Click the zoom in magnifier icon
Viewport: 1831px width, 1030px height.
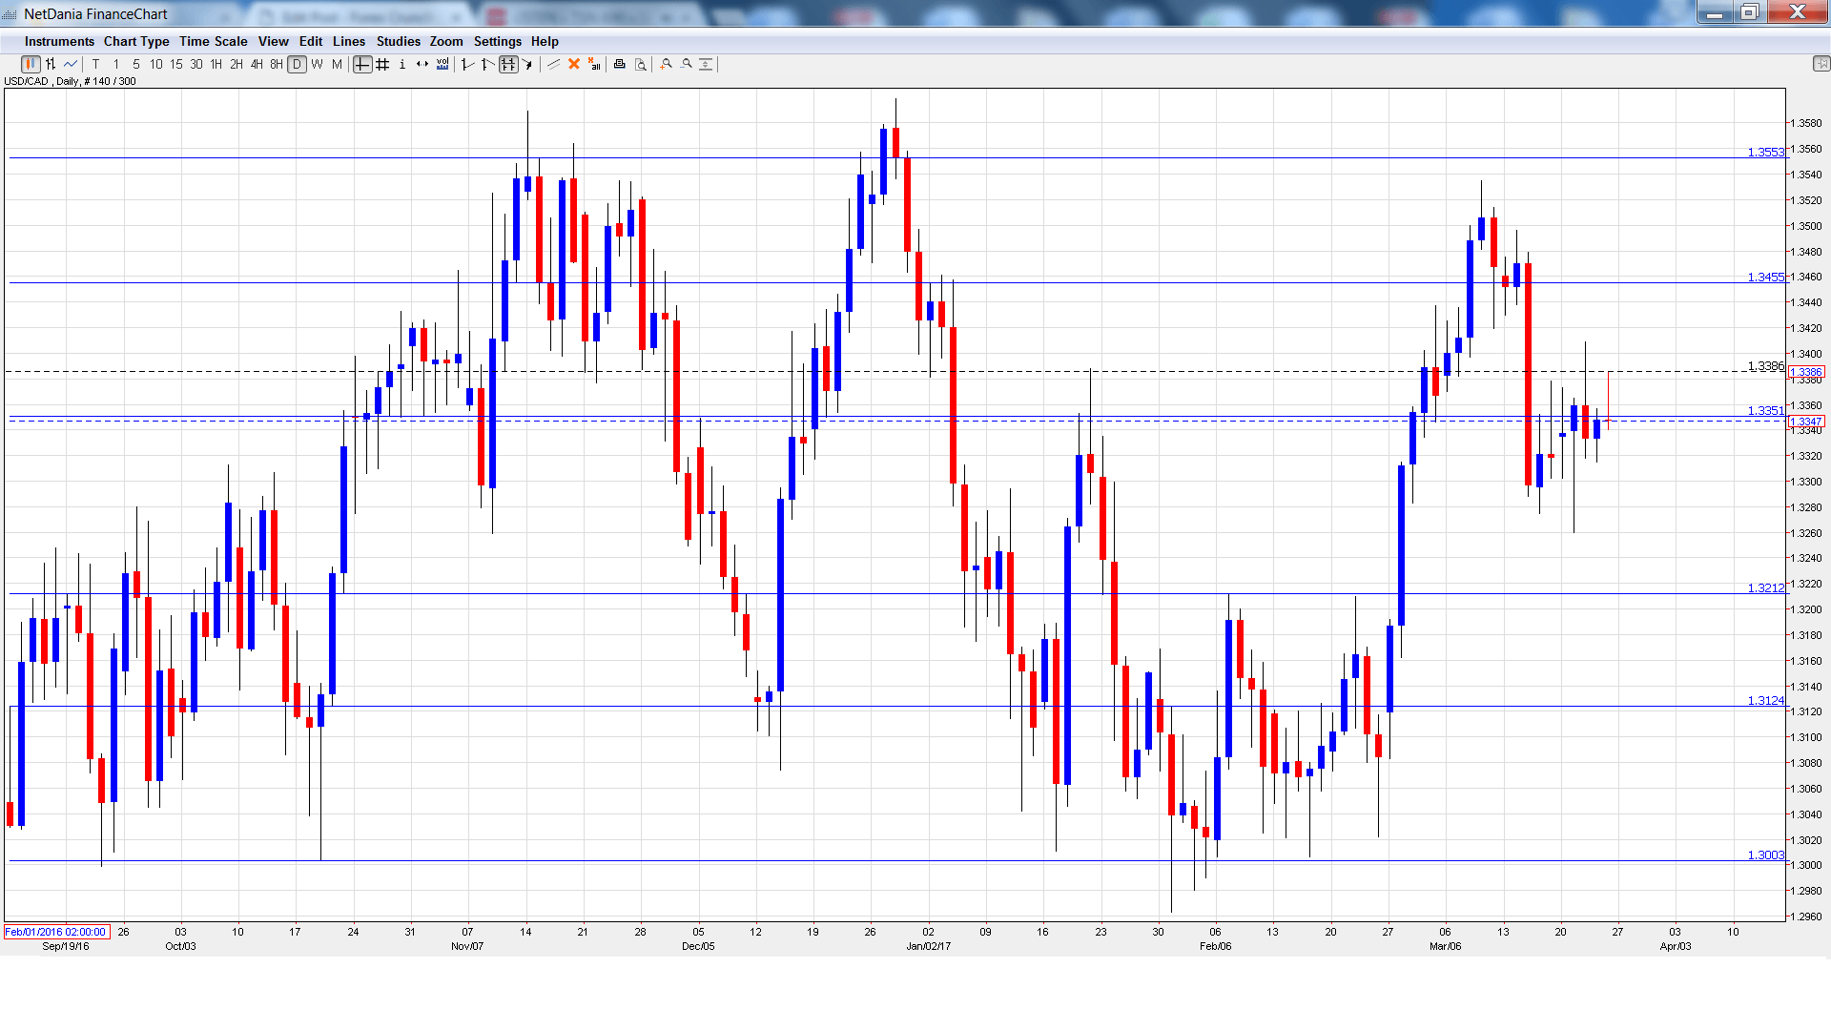click(x=666, y=64)
